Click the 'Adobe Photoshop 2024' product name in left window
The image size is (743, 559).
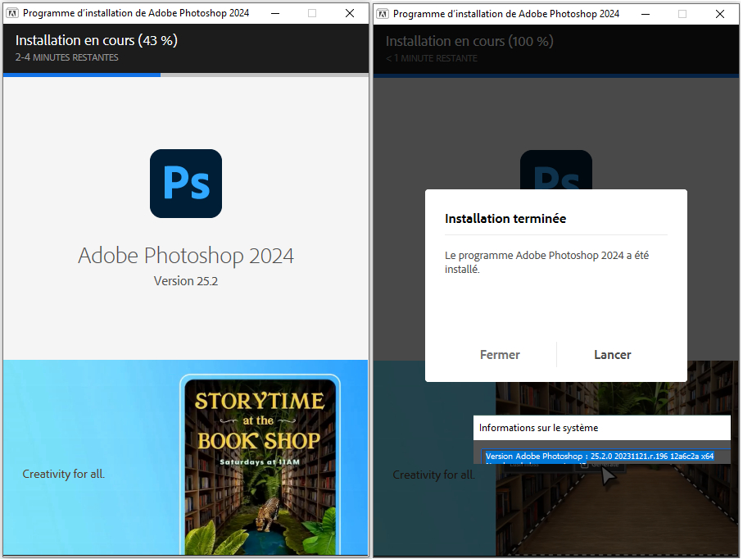[x=186, y=256]
